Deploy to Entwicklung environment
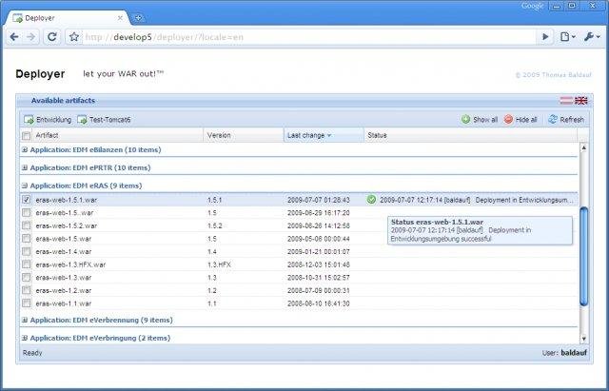Screen dimensions: 609x391 [48, 120]
